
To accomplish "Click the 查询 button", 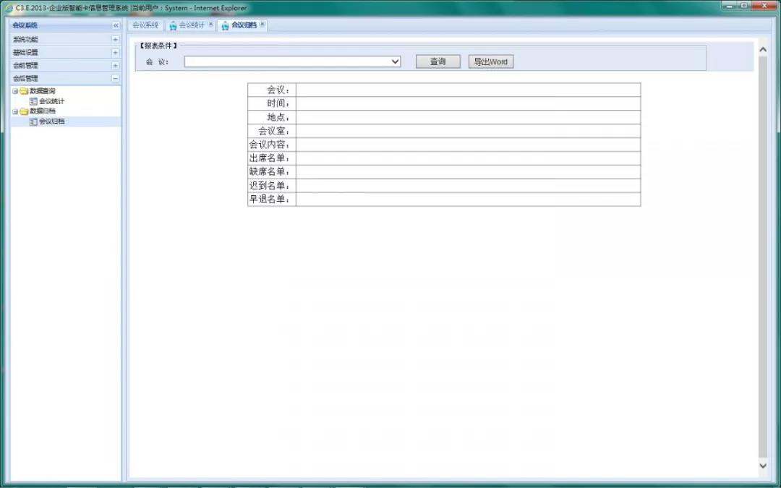I will click(x=438, y=61).
